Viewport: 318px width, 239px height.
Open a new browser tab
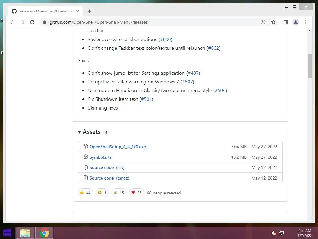89,11
